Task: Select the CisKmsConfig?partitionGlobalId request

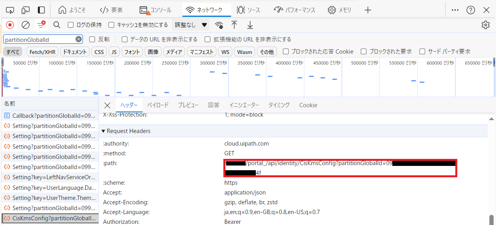Action: tap(49, 218)
